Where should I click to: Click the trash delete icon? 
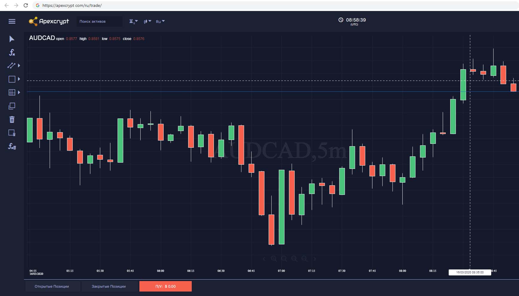pyautogui.click(x=12, y=120)
